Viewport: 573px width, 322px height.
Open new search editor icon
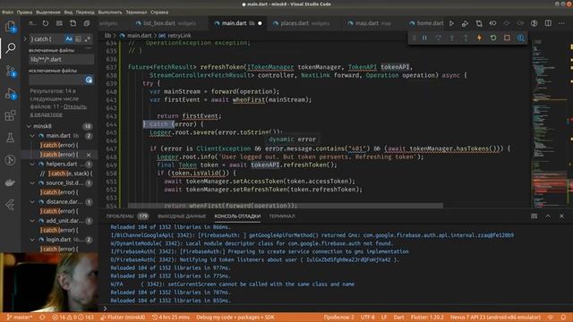(x=73, y=23)
